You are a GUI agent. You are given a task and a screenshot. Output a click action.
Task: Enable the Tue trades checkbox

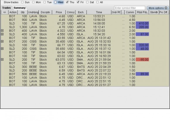point(45,2)
